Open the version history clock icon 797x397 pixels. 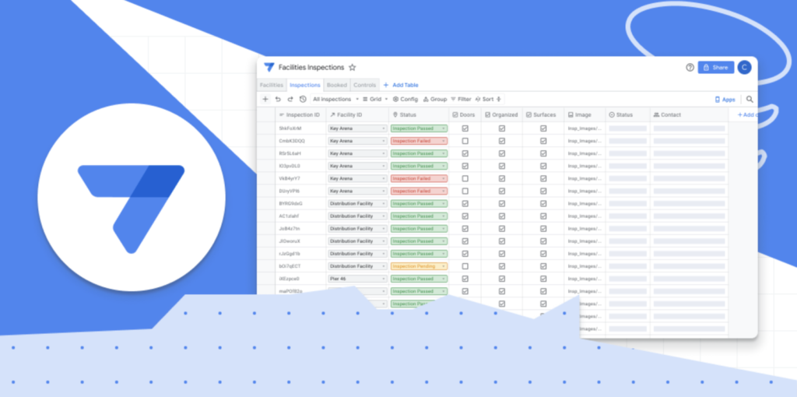coord(303,100)
